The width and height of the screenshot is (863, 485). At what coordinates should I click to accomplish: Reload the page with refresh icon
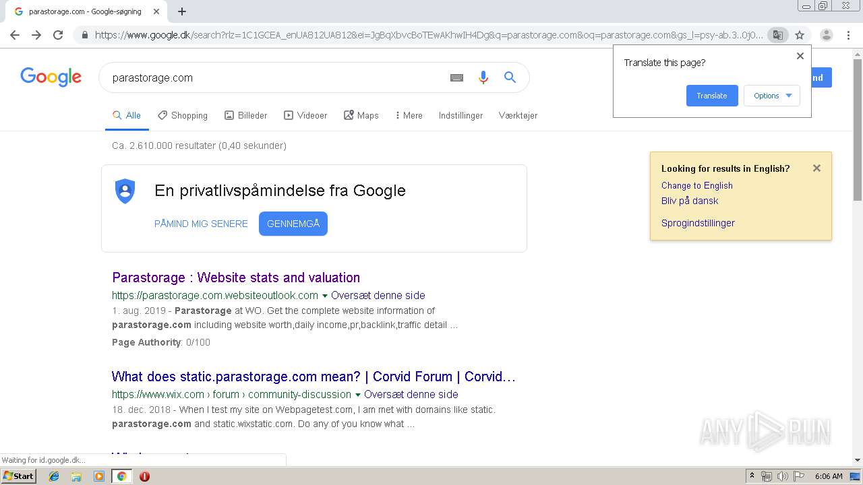[x=58, y=35]
